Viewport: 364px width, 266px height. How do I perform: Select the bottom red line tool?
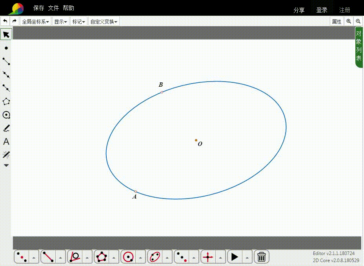tap(48, 257)
